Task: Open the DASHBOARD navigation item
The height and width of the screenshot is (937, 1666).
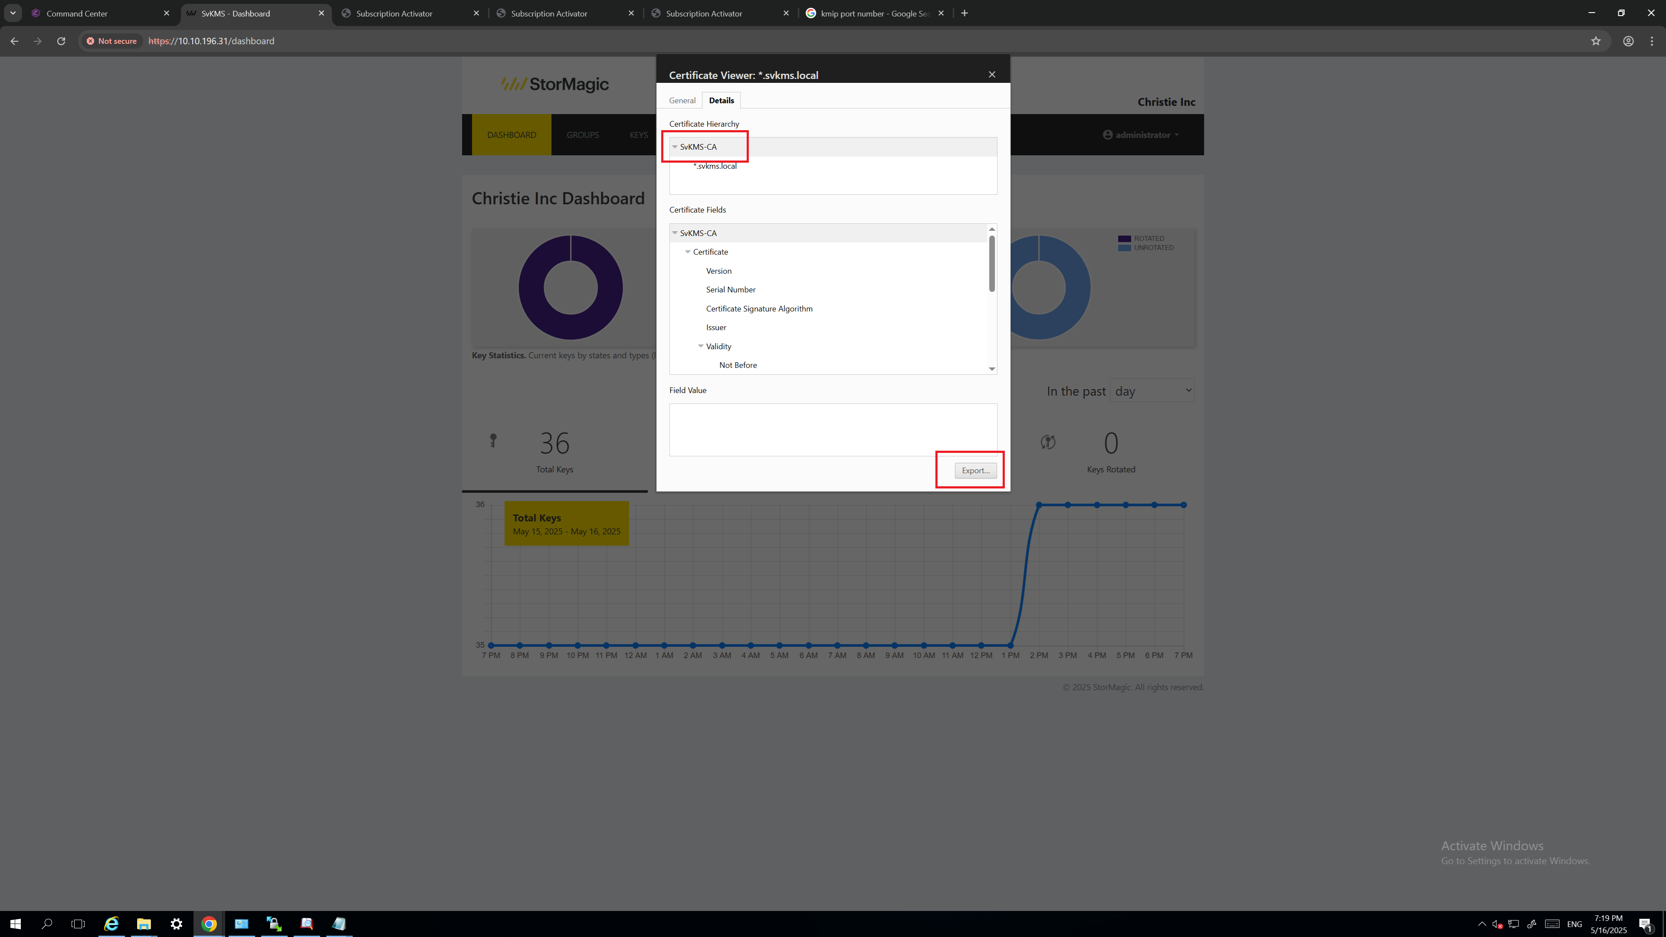Action: pyautogui.click(x=511, y=134)
